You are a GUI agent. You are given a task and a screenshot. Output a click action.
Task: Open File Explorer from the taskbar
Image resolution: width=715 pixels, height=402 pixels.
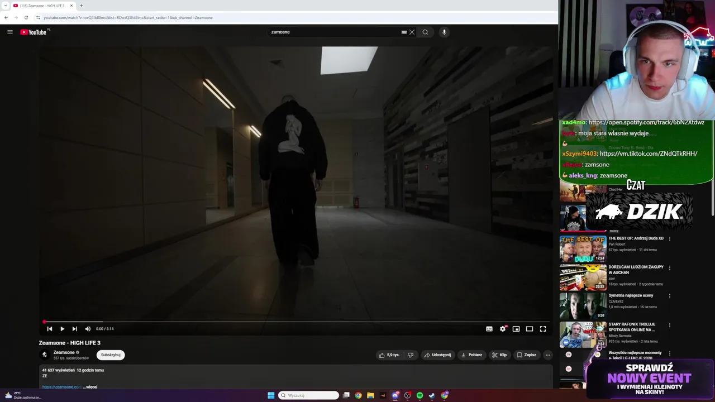click(x=370, y=395)
